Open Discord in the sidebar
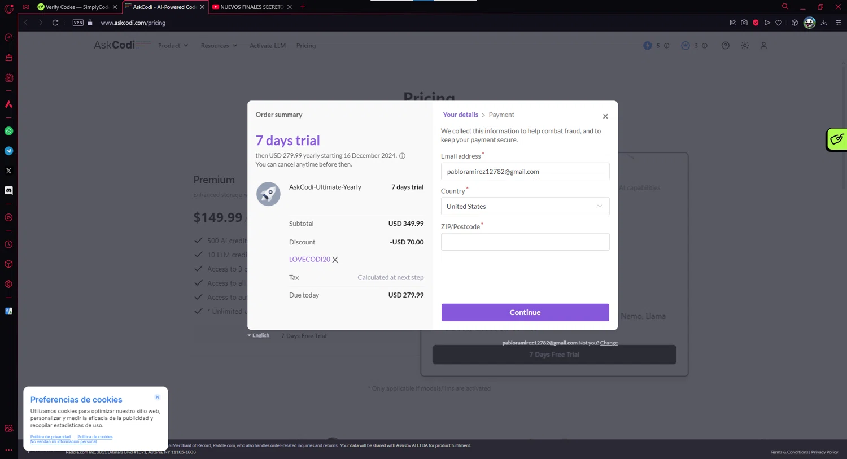The height and width of the screenshot is (459, 847). click(x=9, y=191)
